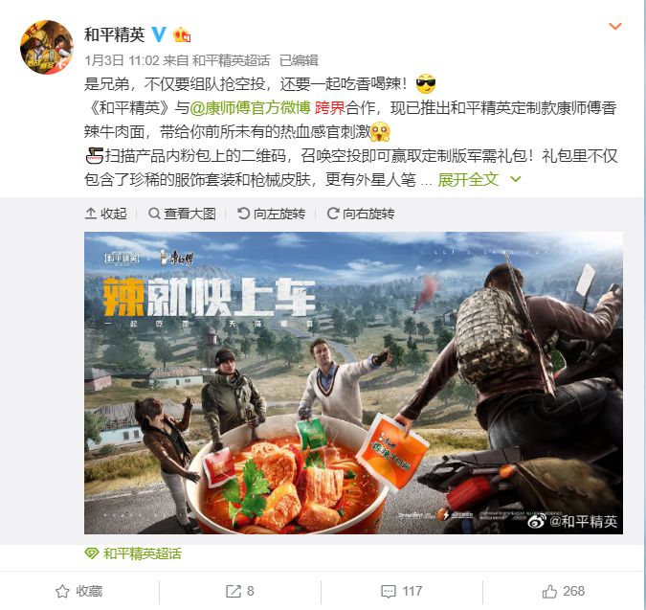Rotate image right with 向右旋转
This screenshot has height=610, width=646.
(361, 214)
